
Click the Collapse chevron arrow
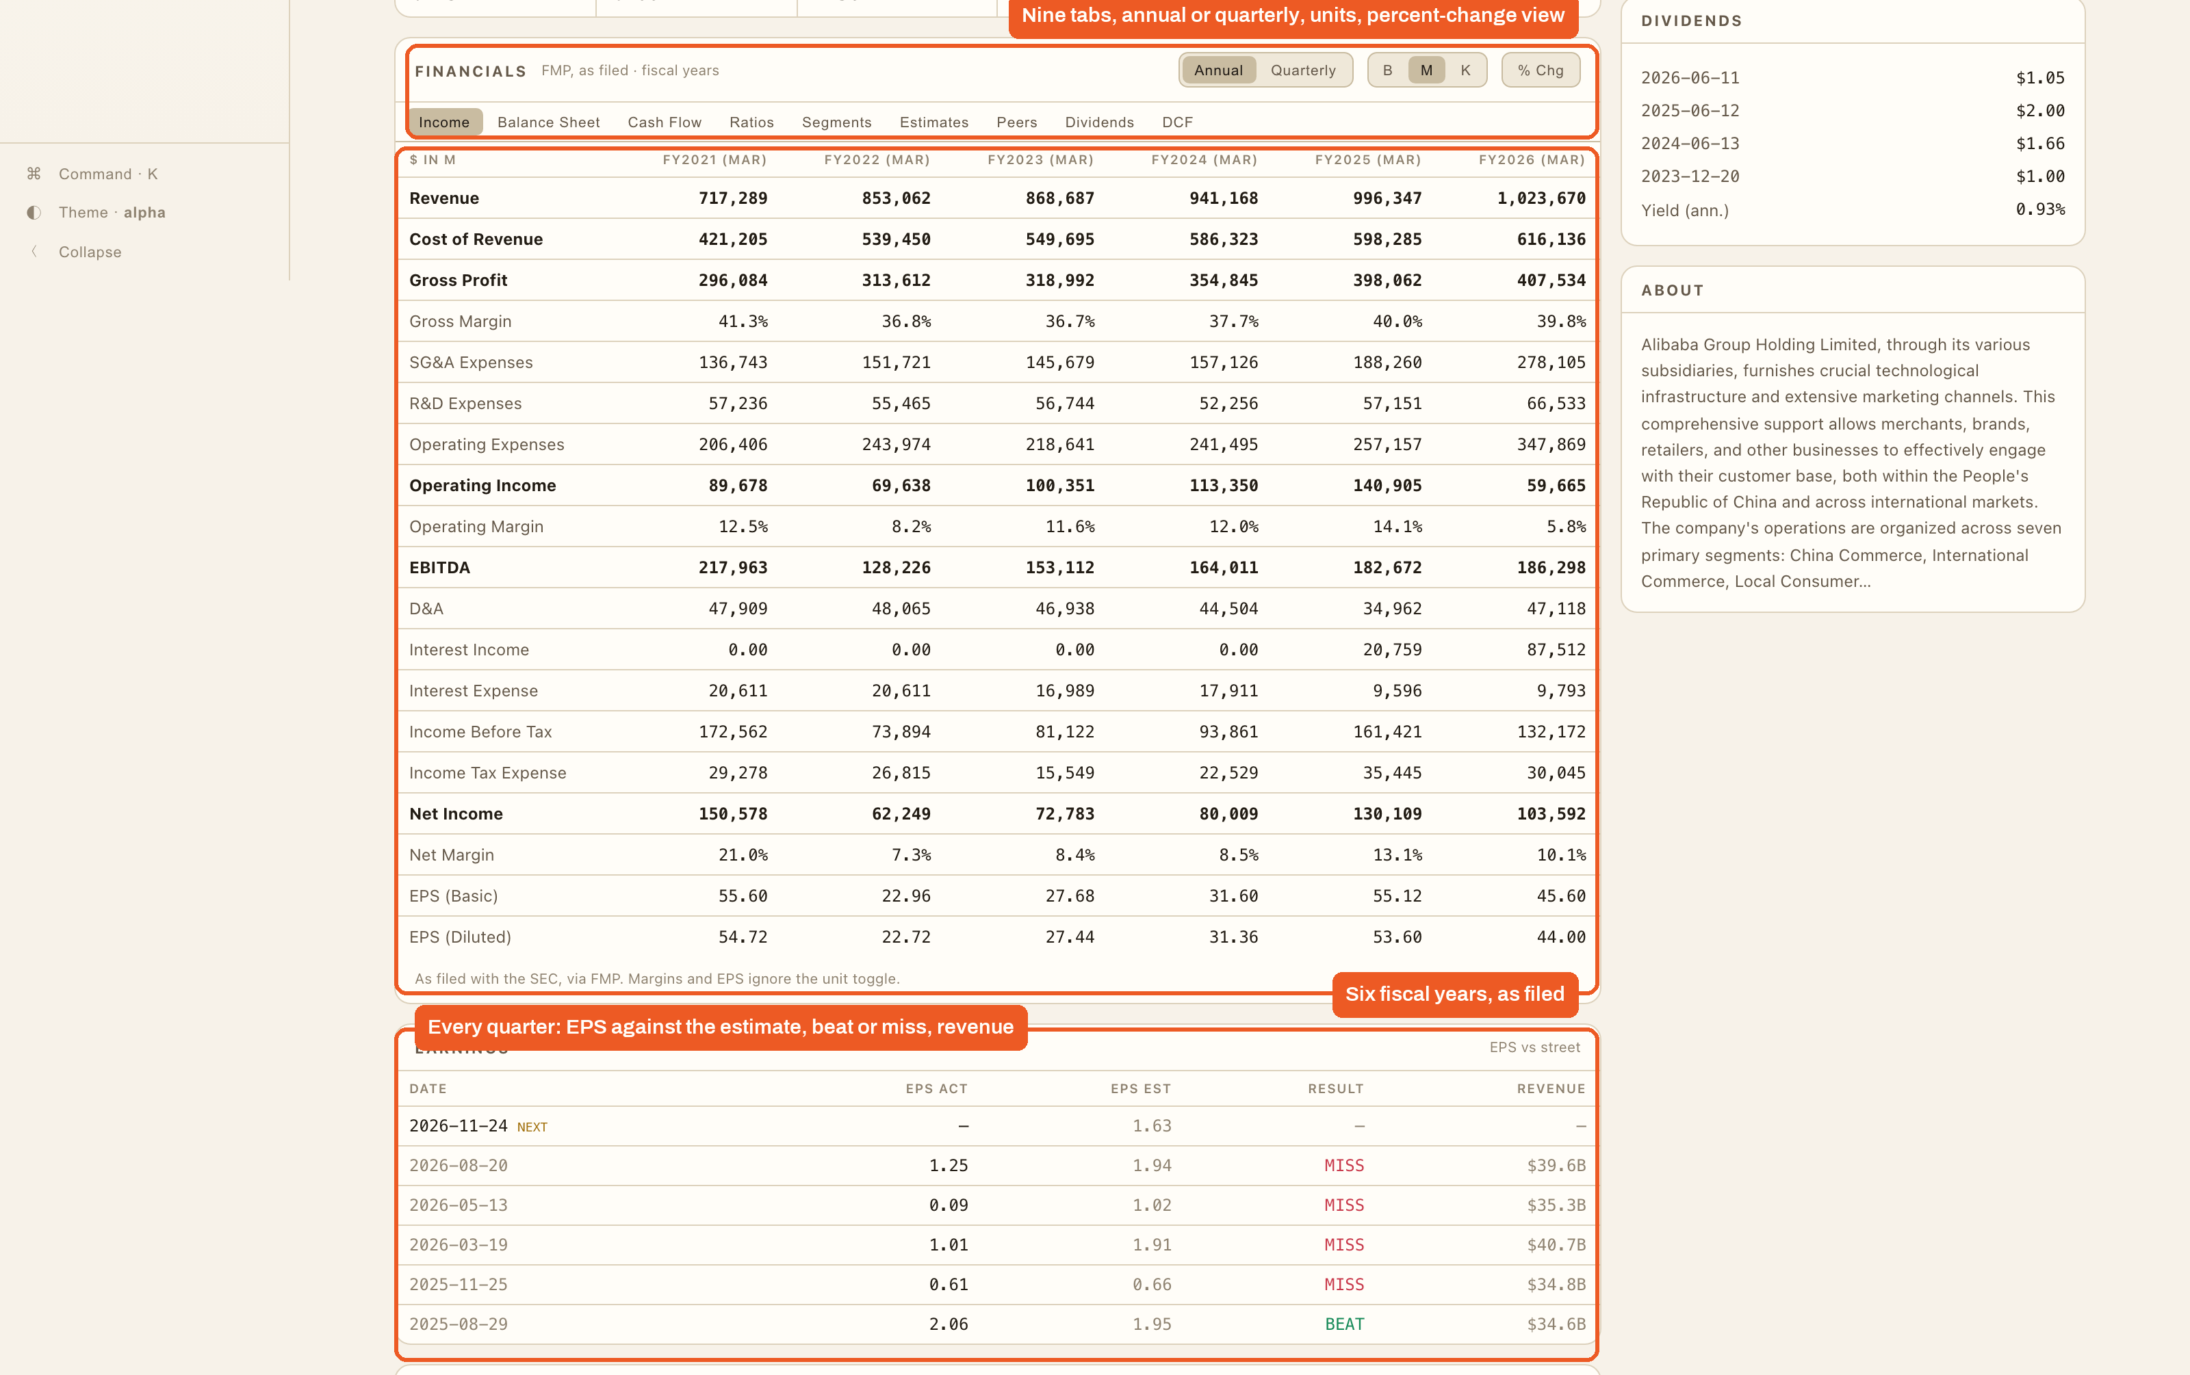pos(34,252)
